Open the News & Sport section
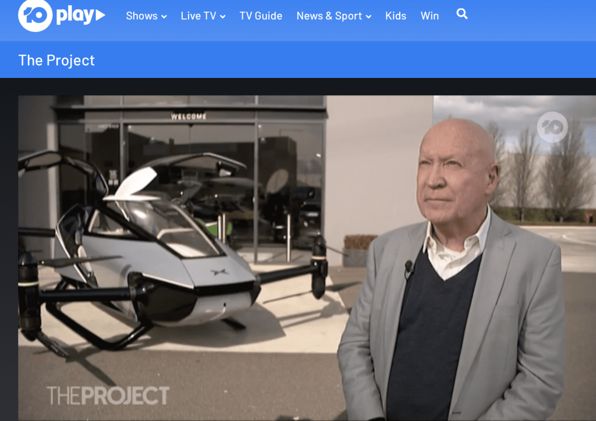Viewport: 596px width, 421px height. [x=329, y=16]
